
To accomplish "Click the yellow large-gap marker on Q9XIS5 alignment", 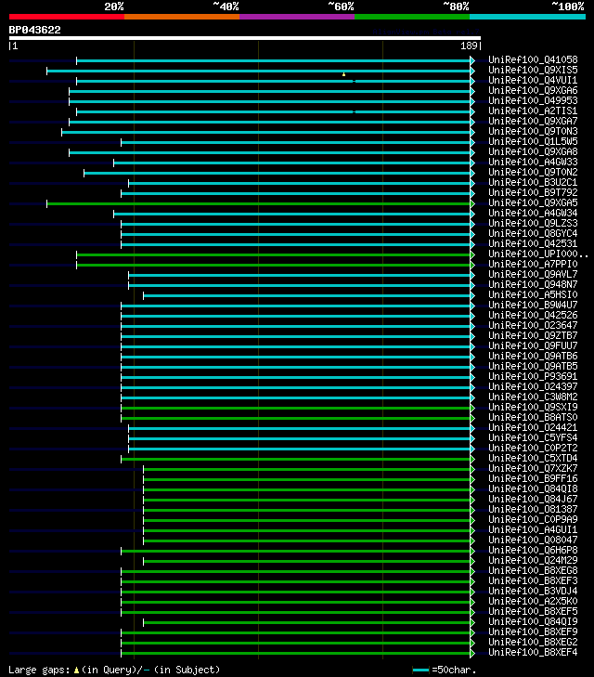I will (343, 74).
